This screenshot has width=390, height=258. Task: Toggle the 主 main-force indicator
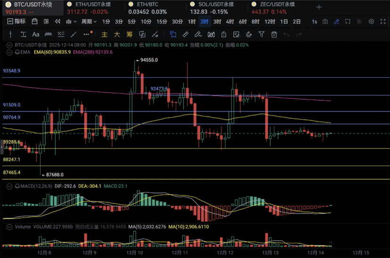click(x=105, y=34)
